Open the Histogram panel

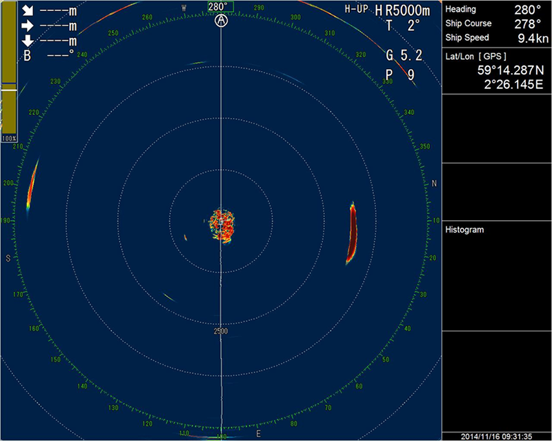tap(464, 229)
